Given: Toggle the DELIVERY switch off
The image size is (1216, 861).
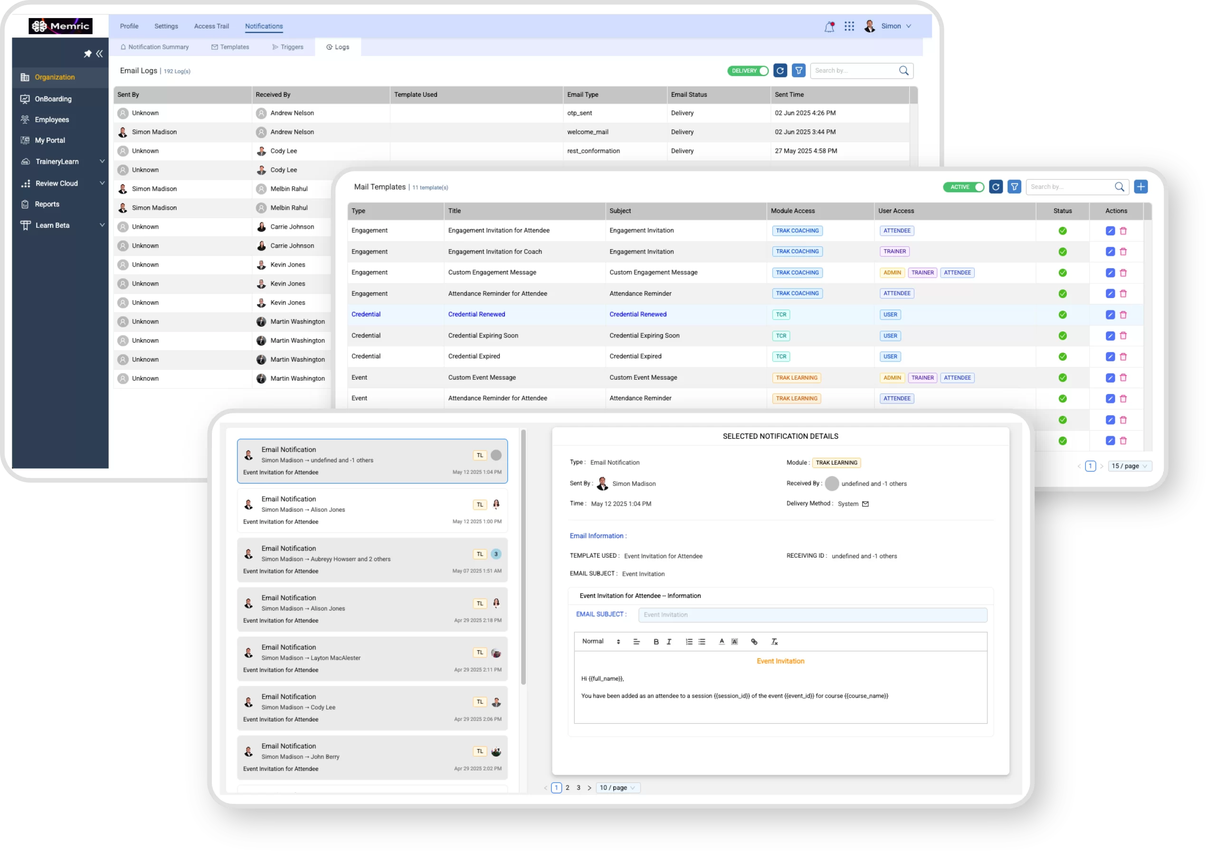Looking at the screenshot, I should 748,71.
